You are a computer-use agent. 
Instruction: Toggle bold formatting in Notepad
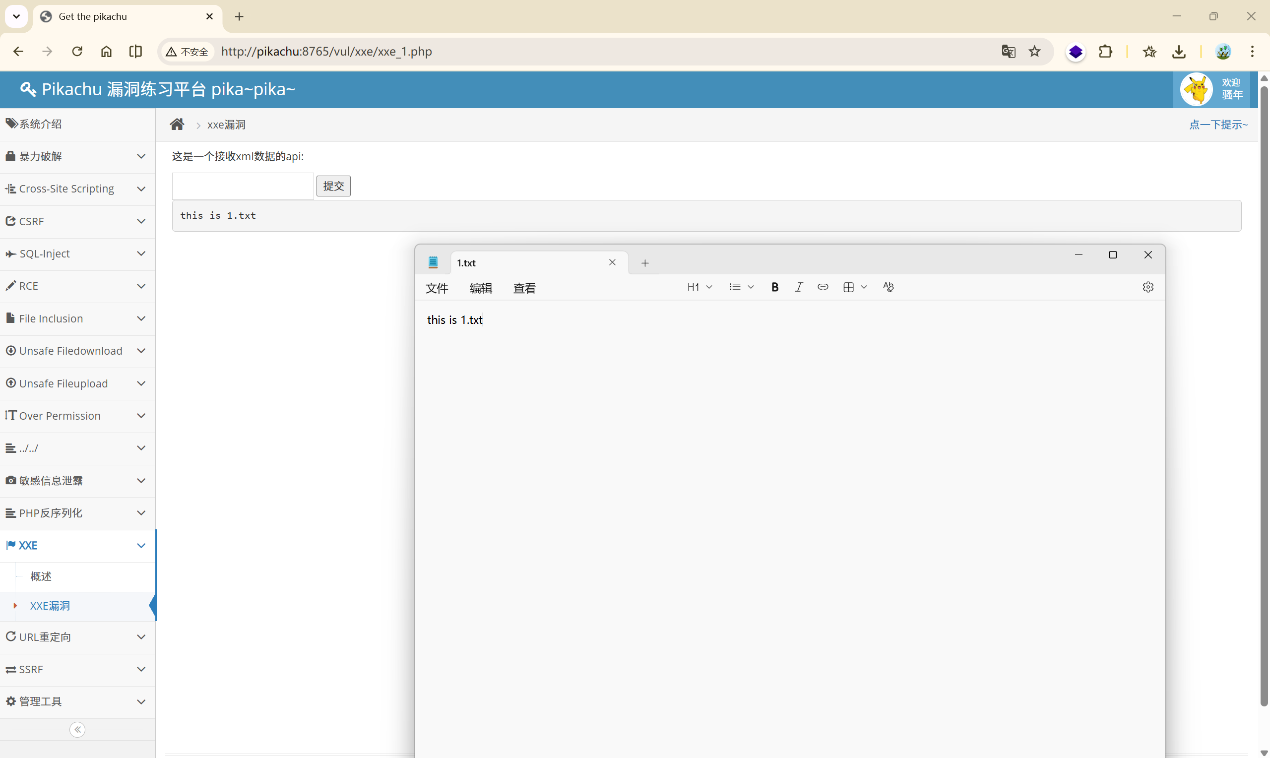775,287
